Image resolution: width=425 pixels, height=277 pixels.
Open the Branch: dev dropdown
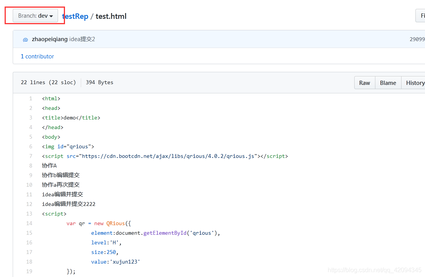tap(35, 16)
